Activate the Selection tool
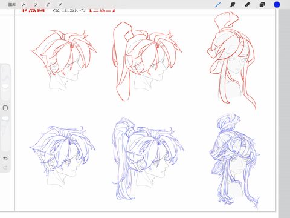This screenshot has width=290, height=218. (x=48, y=4)
